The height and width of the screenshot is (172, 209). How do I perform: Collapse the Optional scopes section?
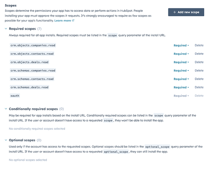tap(6, 140)
